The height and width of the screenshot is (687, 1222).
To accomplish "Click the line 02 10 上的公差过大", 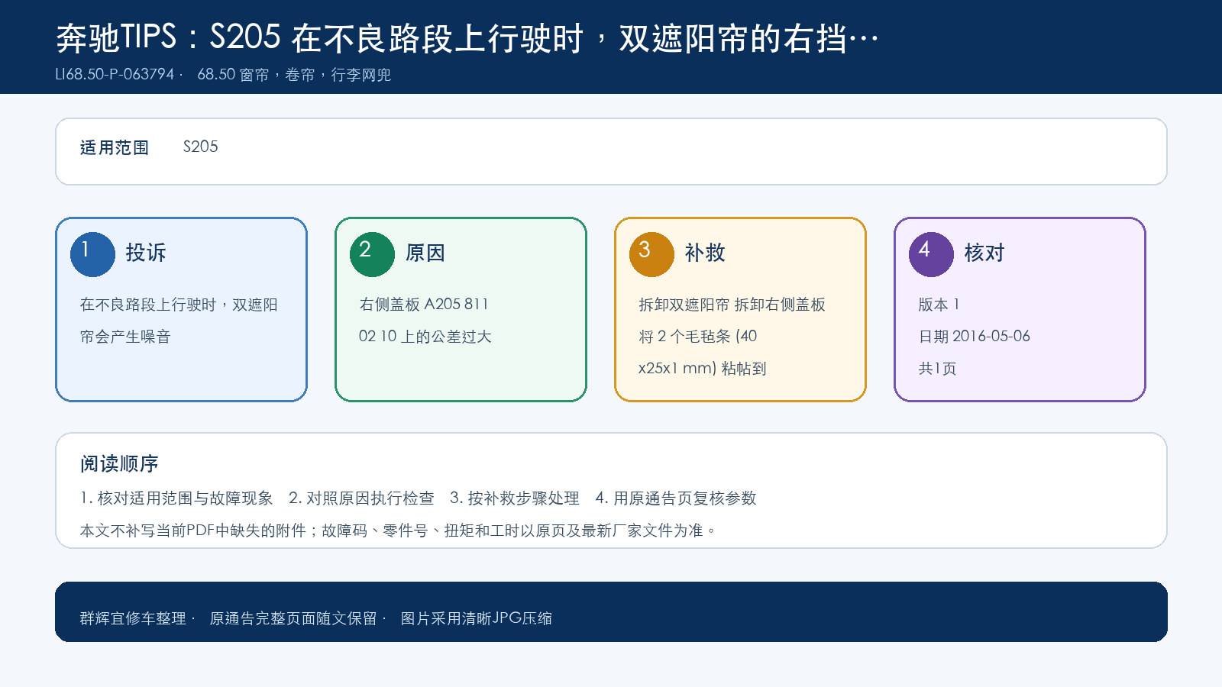I will point(425,337).
